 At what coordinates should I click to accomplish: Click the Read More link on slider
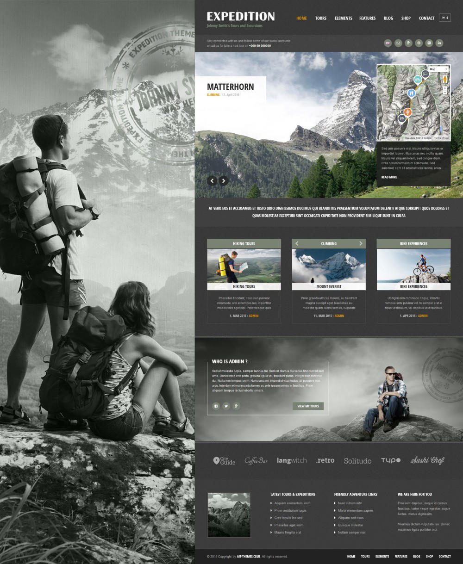(x=389, y=177)
